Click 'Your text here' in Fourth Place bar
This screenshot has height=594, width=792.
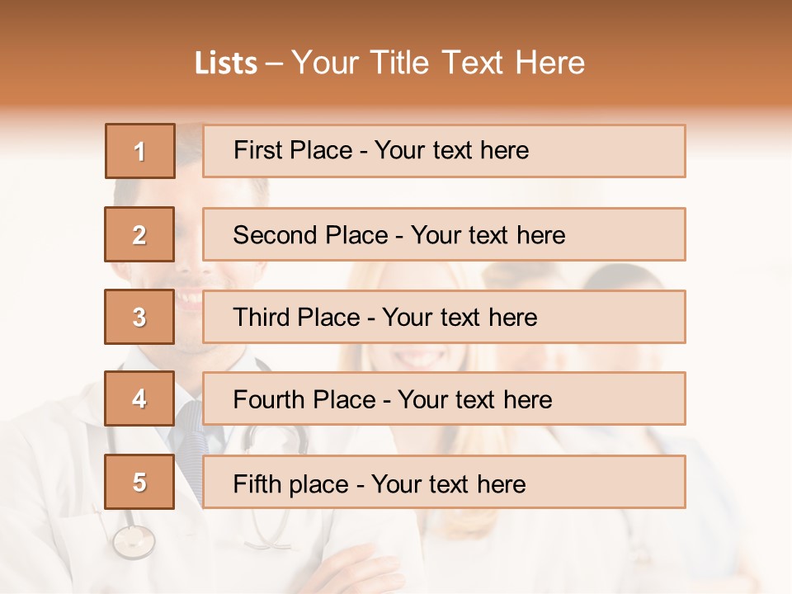click(x=475, y=399)
